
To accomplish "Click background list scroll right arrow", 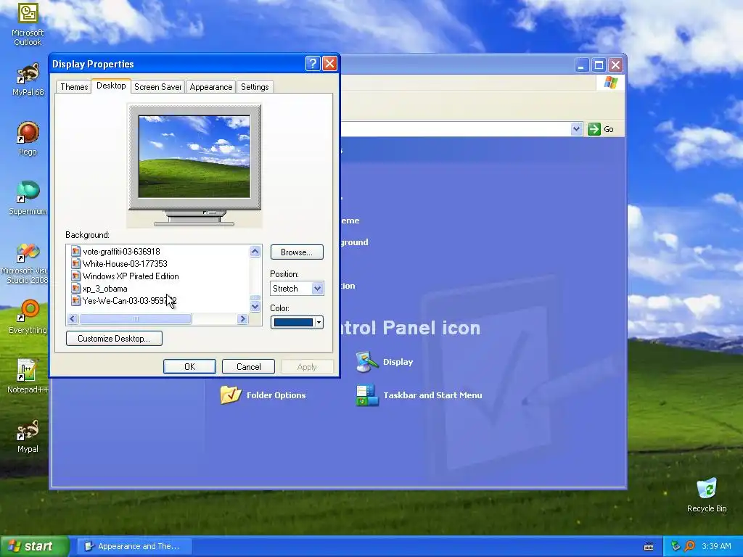I will (242, 319).
